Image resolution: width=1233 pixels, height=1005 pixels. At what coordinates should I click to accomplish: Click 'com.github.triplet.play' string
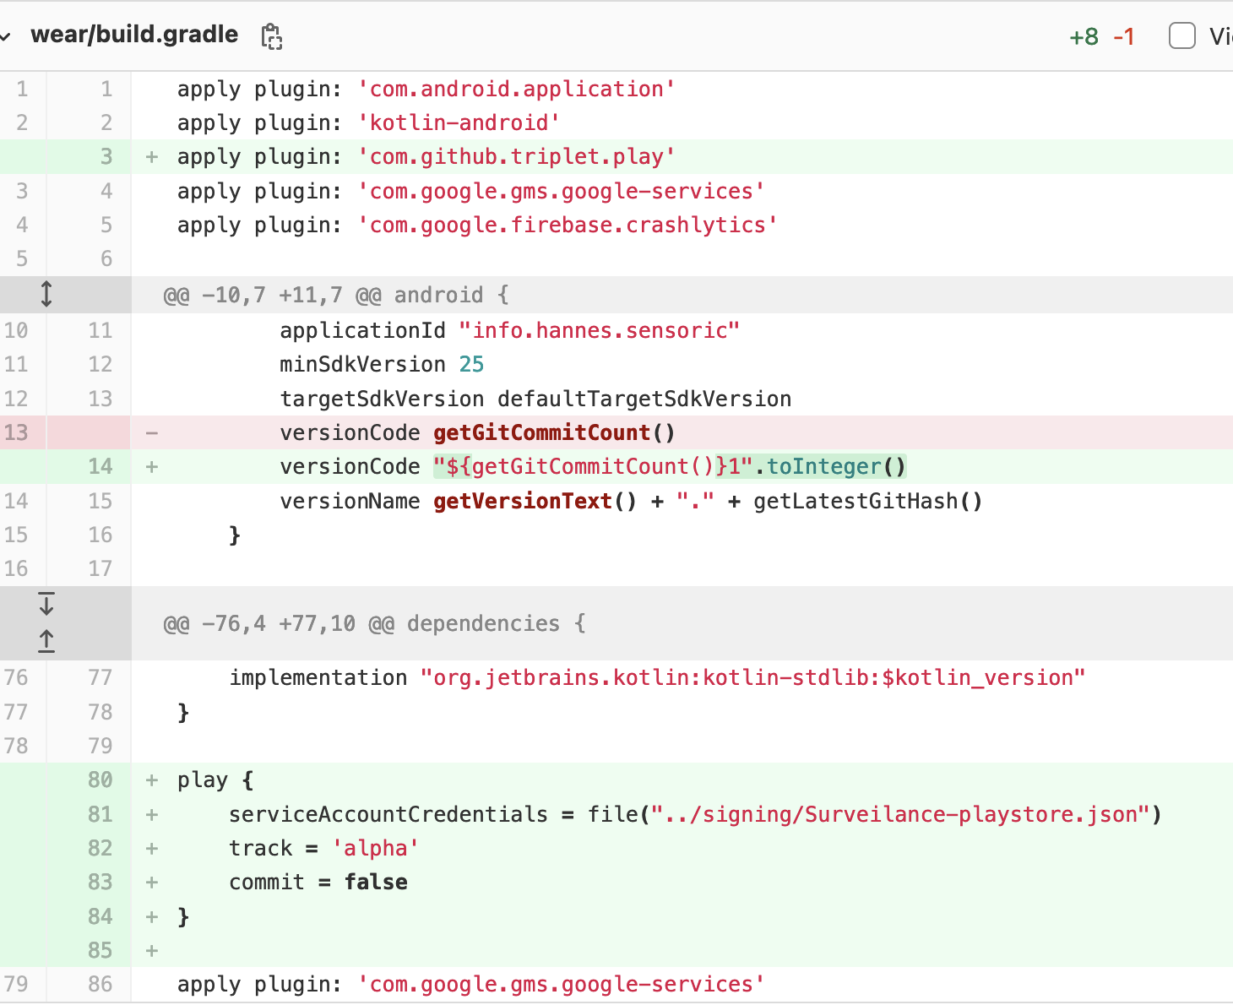pos(517,156)
